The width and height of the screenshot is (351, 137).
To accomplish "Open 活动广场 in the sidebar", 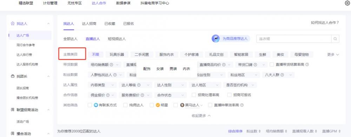I will [23, 122].
